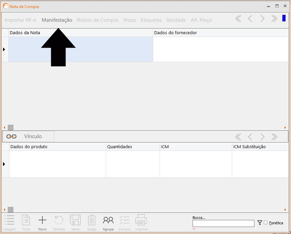Click lower grid horizontal scrollbar left arrow
Screen dimensions: 291x234
point(4,210)
